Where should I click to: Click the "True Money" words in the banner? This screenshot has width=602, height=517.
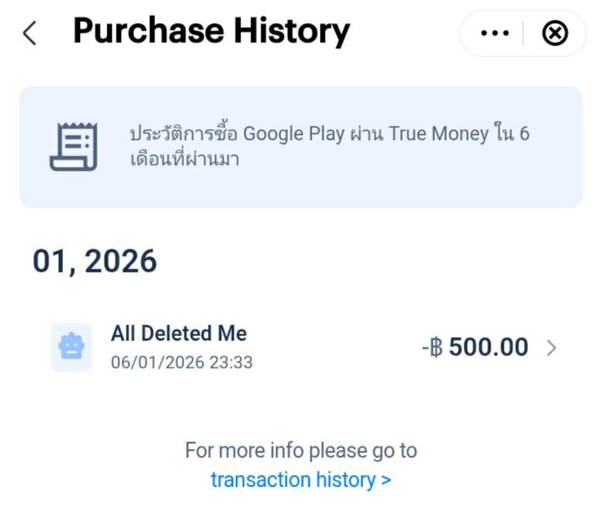point(438,134)
